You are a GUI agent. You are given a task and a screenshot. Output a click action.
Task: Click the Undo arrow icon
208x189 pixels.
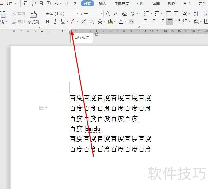point(56,3)
